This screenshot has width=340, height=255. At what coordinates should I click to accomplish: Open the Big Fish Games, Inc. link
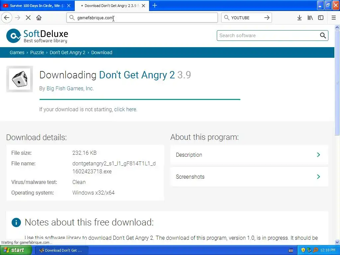(70, 88)
